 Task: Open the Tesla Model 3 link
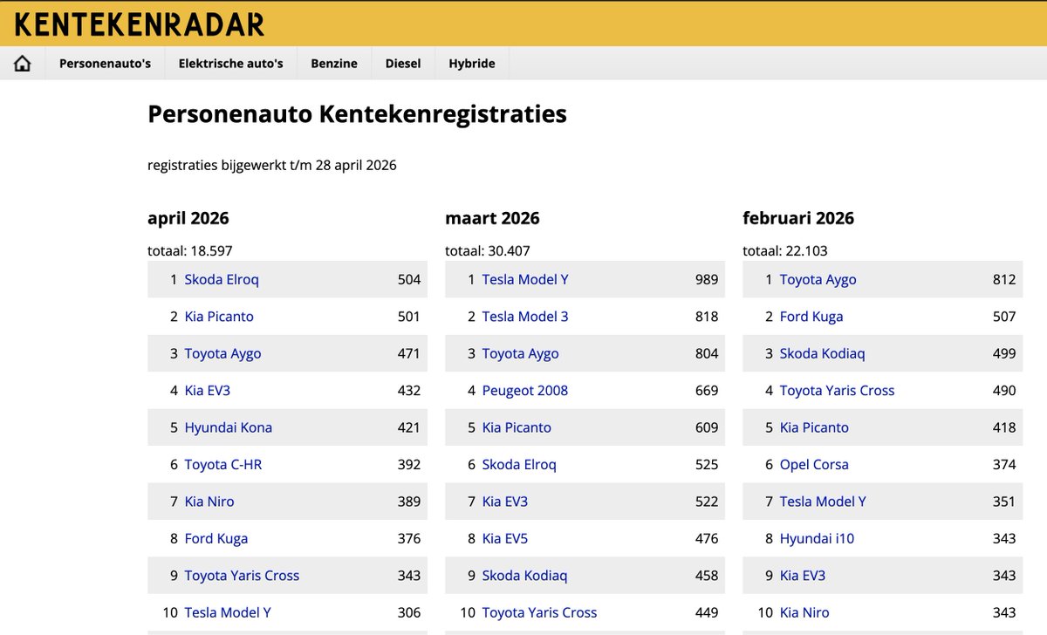point(525,317)
